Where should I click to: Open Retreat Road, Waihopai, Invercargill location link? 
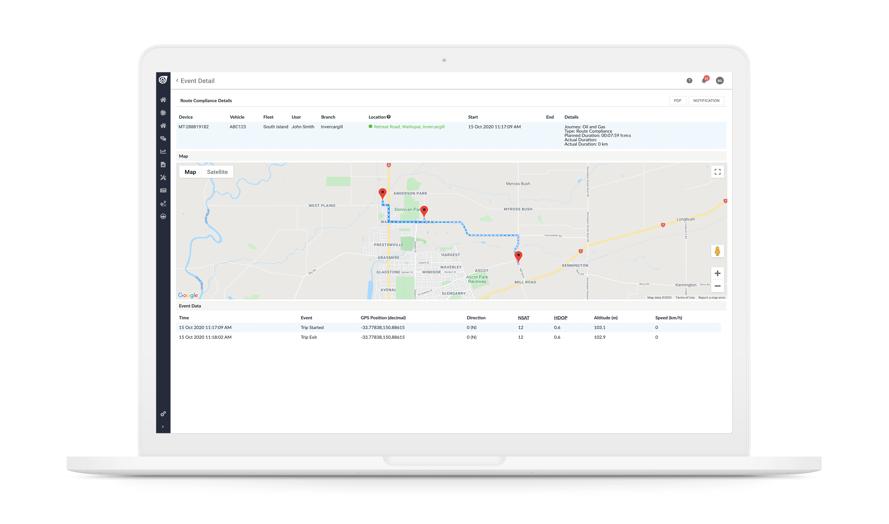point(409,126)
